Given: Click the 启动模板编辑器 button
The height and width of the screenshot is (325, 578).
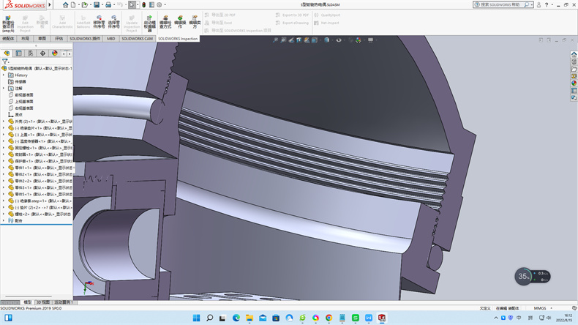Looking at the screenshot, I should [149, 21].
